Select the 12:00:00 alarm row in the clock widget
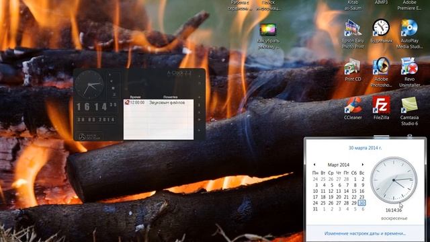This screenshot has height=242, width=430. pos(159,102)
